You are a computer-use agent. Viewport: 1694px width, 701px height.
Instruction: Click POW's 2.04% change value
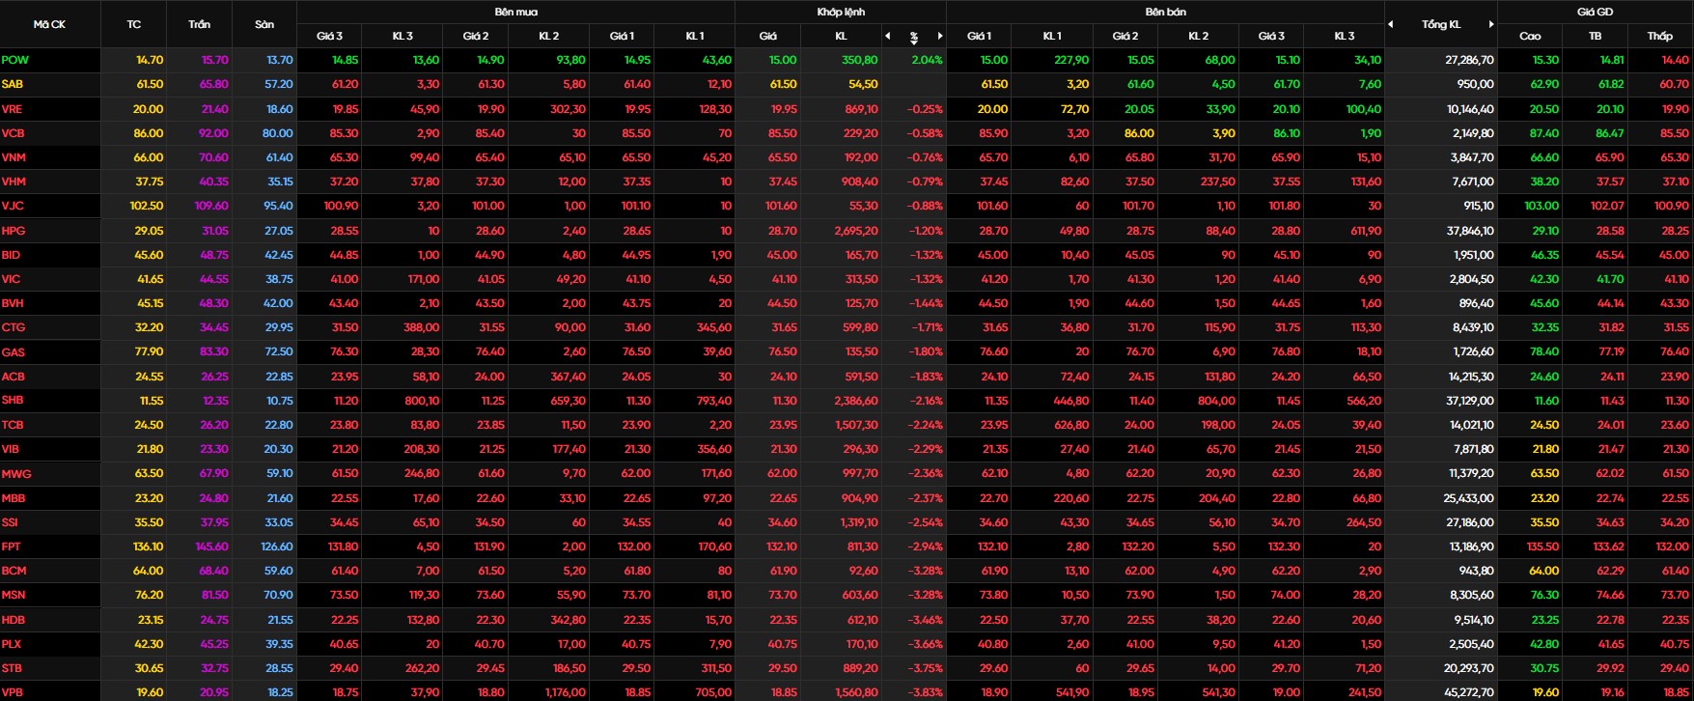[x=927, y=60]
